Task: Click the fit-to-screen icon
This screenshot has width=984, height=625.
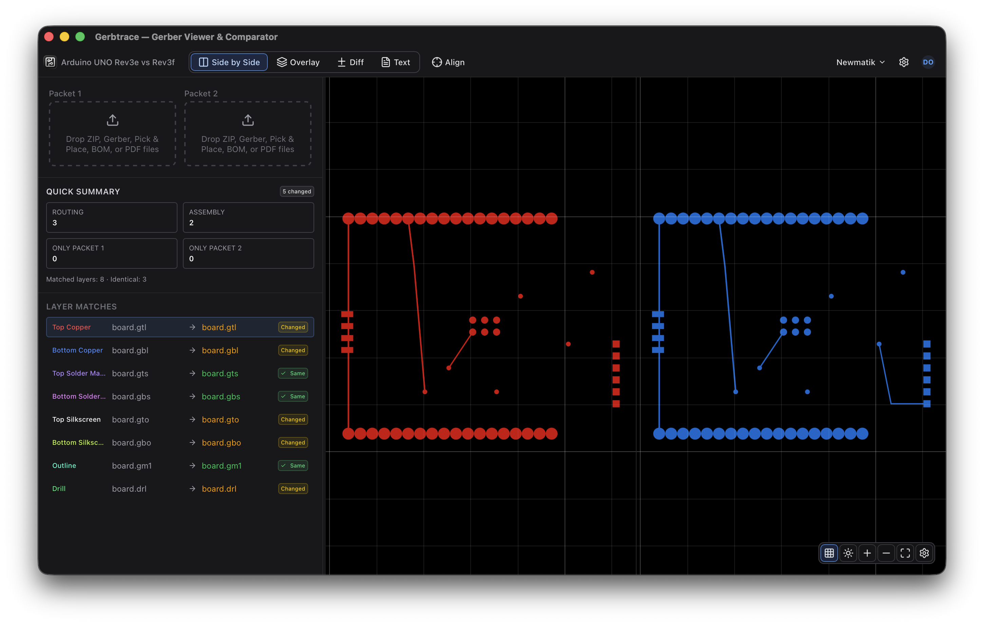Action: point(905,553)
